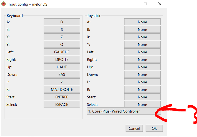Set joystick Left direction mapping
The height and width of the screenshot is (137, 197).
click(x=142, y=52)
